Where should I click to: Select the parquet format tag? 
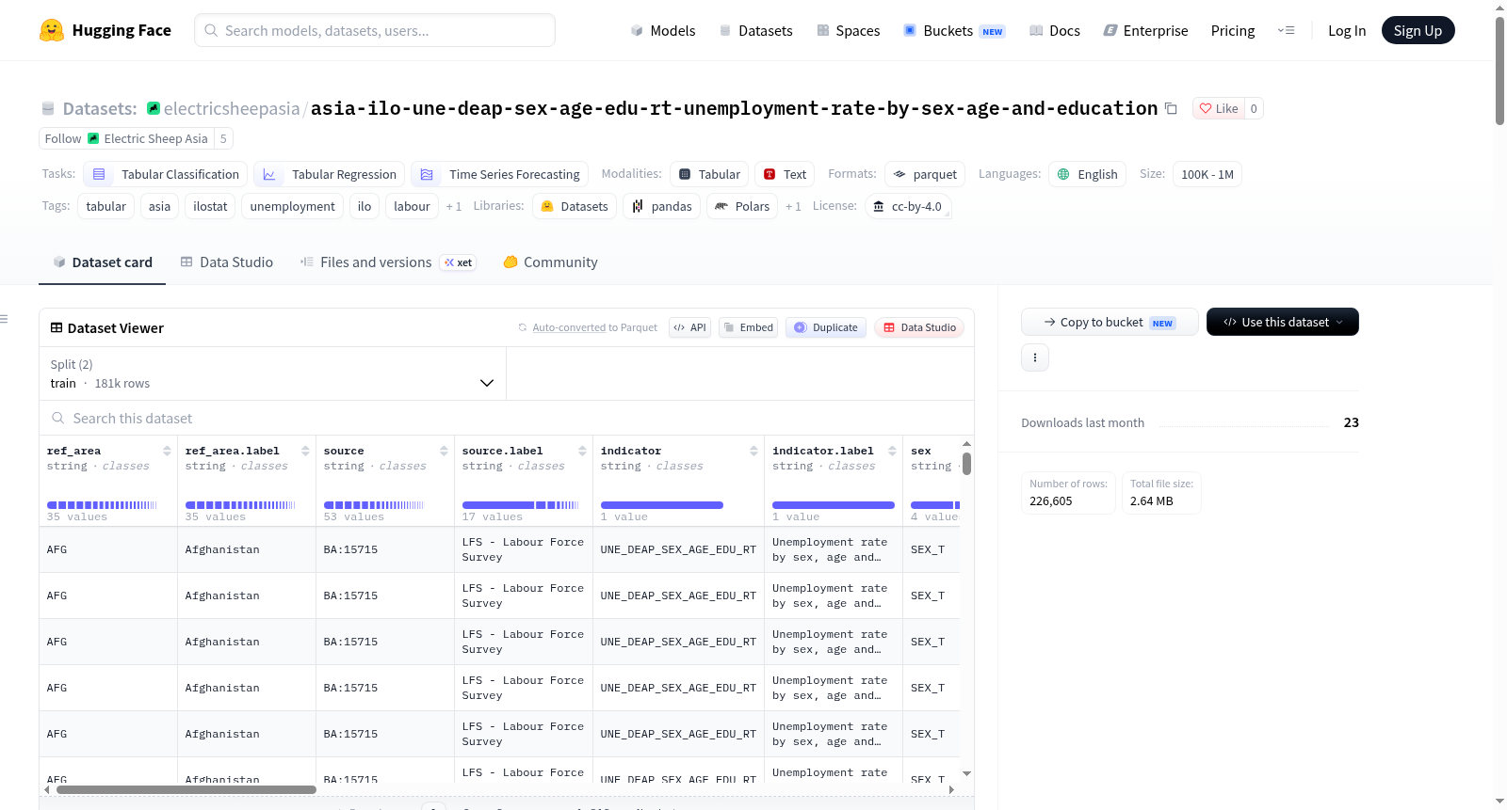point(925,174)
